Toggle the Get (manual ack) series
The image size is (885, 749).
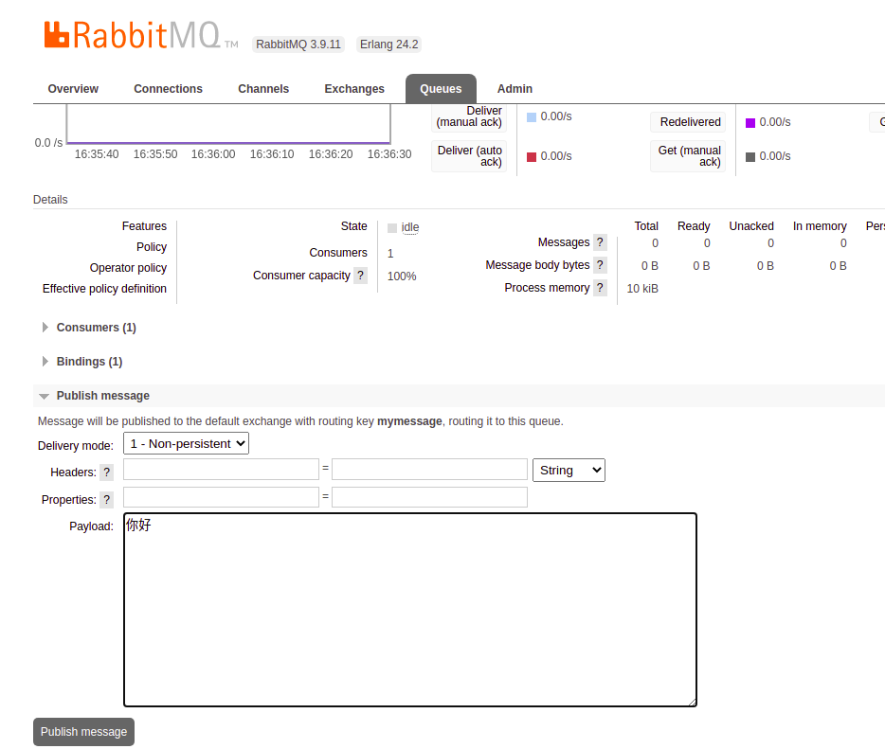coord(689,156)
